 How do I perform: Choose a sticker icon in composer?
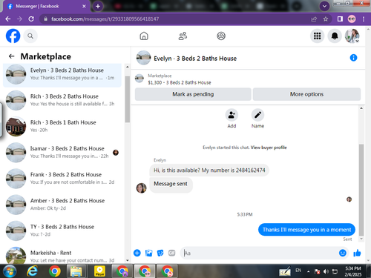[x=160, y=253]
